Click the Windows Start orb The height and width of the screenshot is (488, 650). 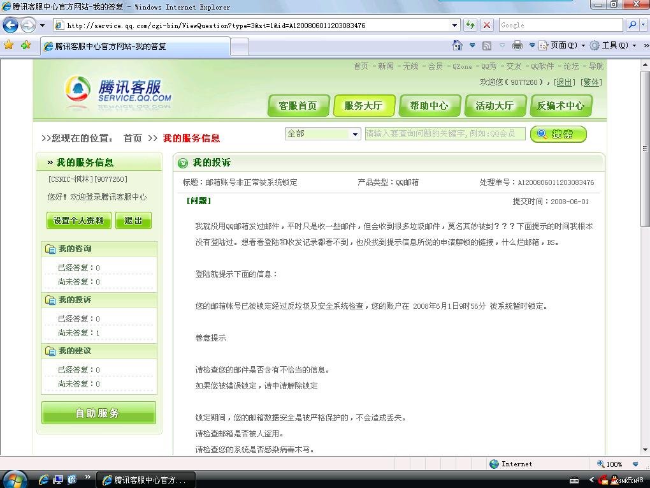(x=14, y=478)
